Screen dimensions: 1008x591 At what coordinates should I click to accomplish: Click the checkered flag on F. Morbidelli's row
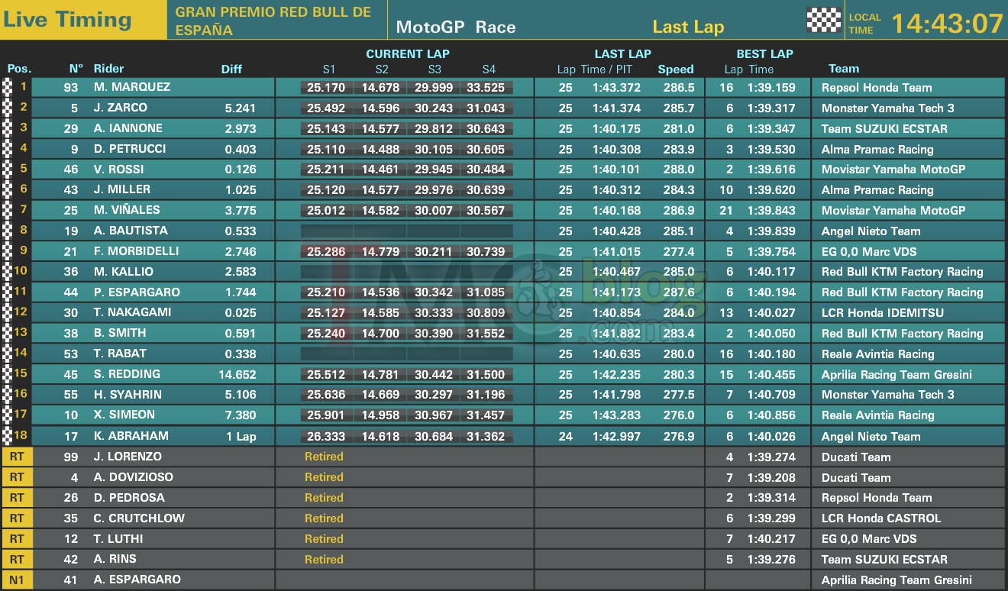coord(8,250)
